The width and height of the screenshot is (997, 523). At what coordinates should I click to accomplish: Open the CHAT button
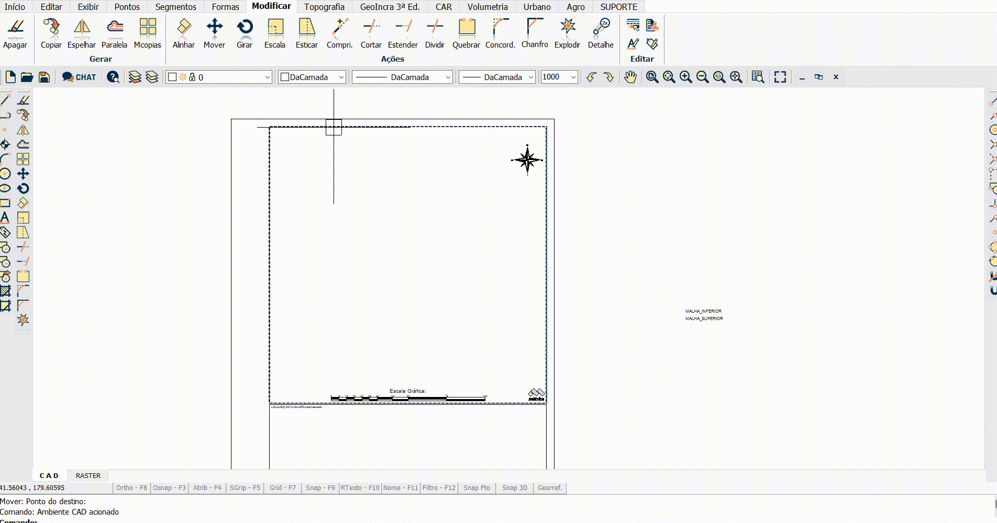point(79,77)
